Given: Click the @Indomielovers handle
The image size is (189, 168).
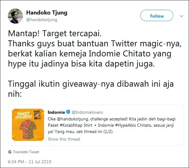Looking at the screenshot, I should point(87,112).
